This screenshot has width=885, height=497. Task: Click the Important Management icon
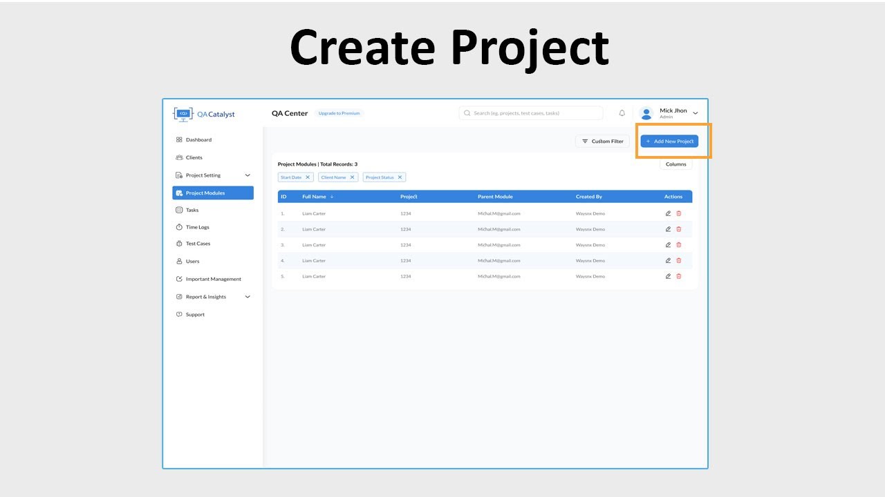pos(179,279)
